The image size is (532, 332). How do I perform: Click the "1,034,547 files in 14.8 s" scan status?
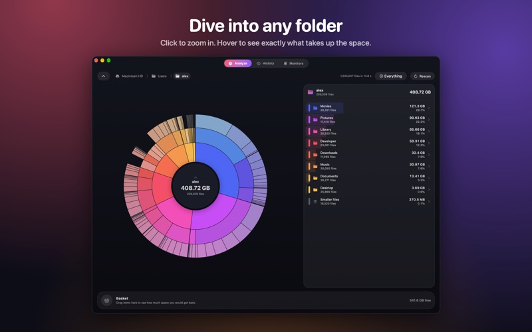[356, 76]
